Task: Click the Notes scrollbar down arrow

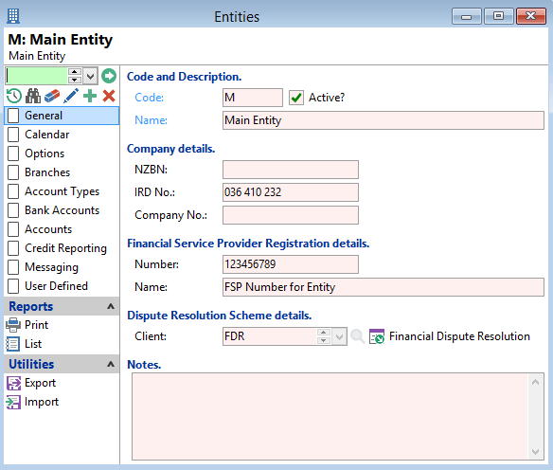Action: 535,452
